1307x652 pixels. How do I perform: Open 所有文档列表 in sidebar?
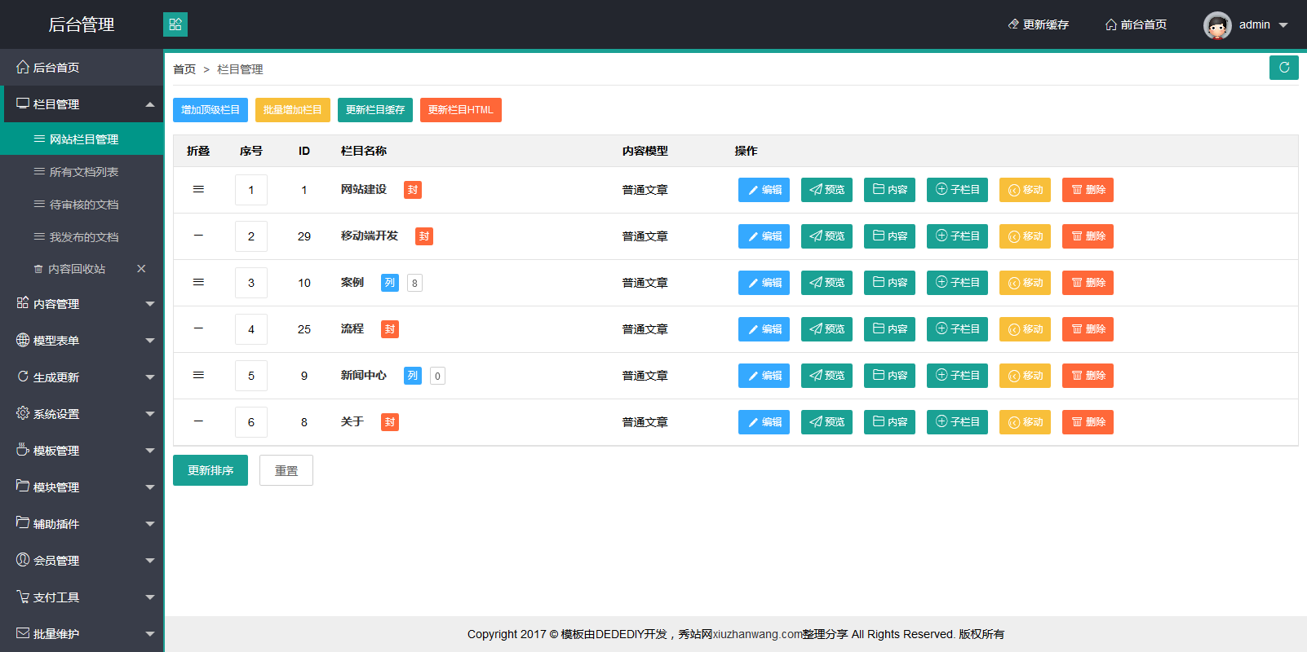pyautogui.click(x=83, y=172)
